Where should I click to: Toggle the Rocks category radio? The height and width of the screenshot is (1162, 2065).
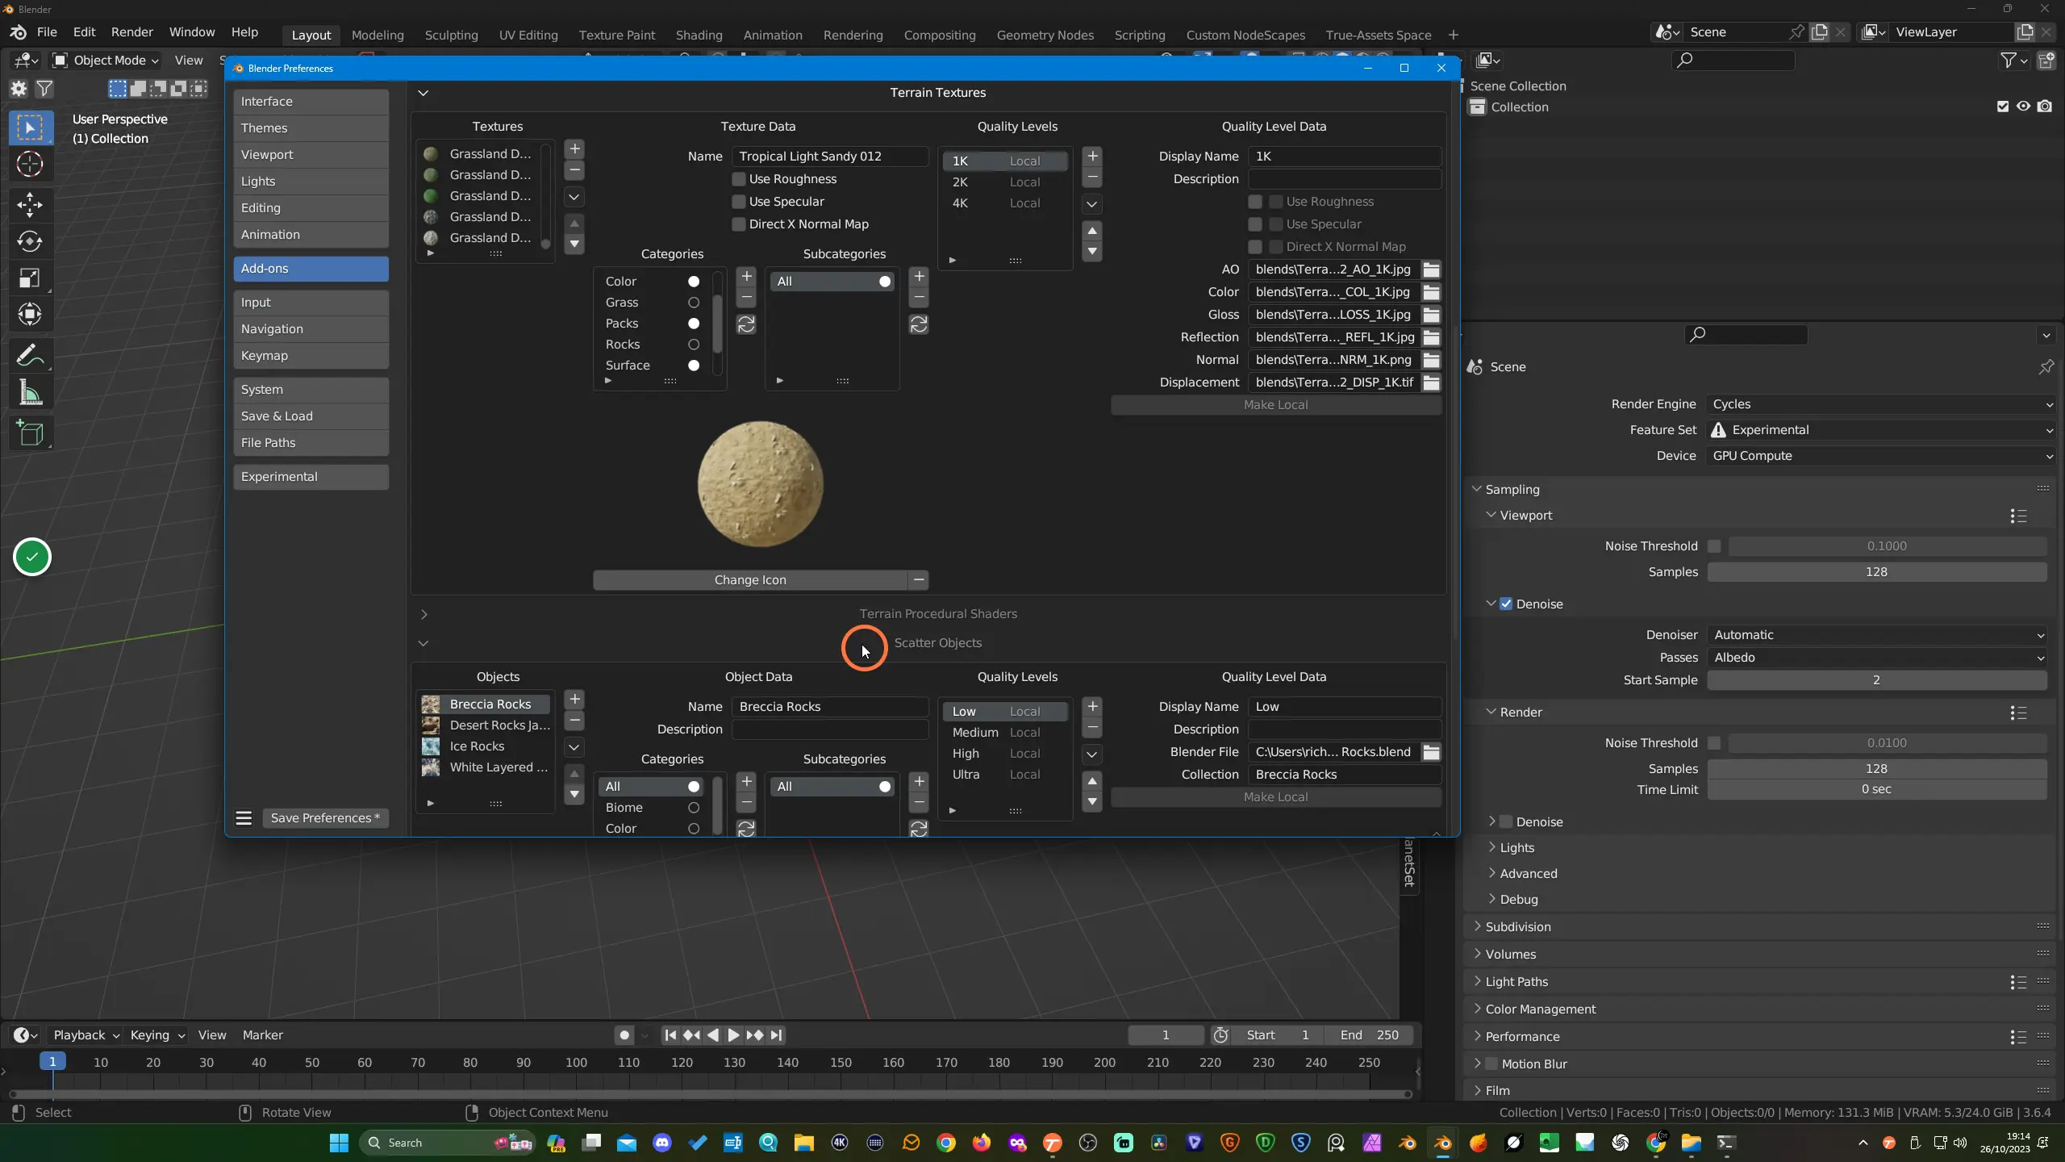coord(694,345)
